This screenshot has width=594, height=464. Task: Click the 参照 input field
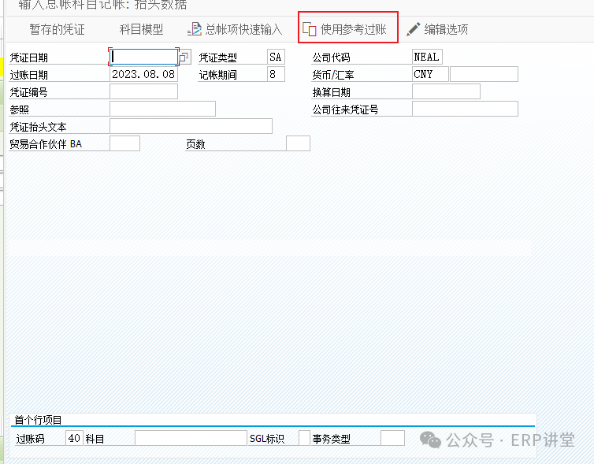[162, 109]
